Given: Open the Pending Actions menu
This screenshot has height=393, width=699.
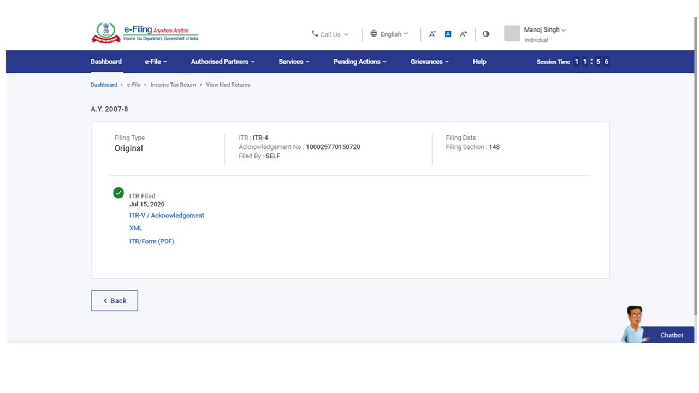Looking at the screenshot, I should 359,62.
